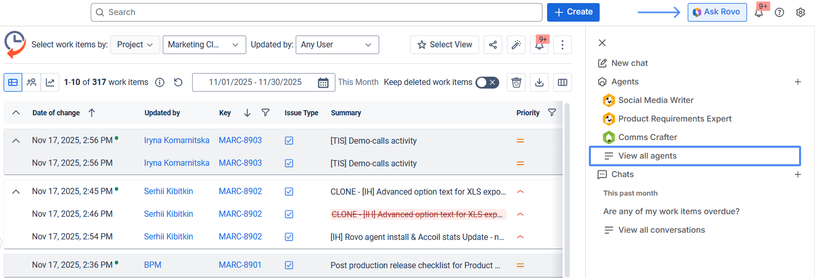Viewport: 815px width, 278px height.
Task: Switch to the users view icon
Action: pos(31,82)
